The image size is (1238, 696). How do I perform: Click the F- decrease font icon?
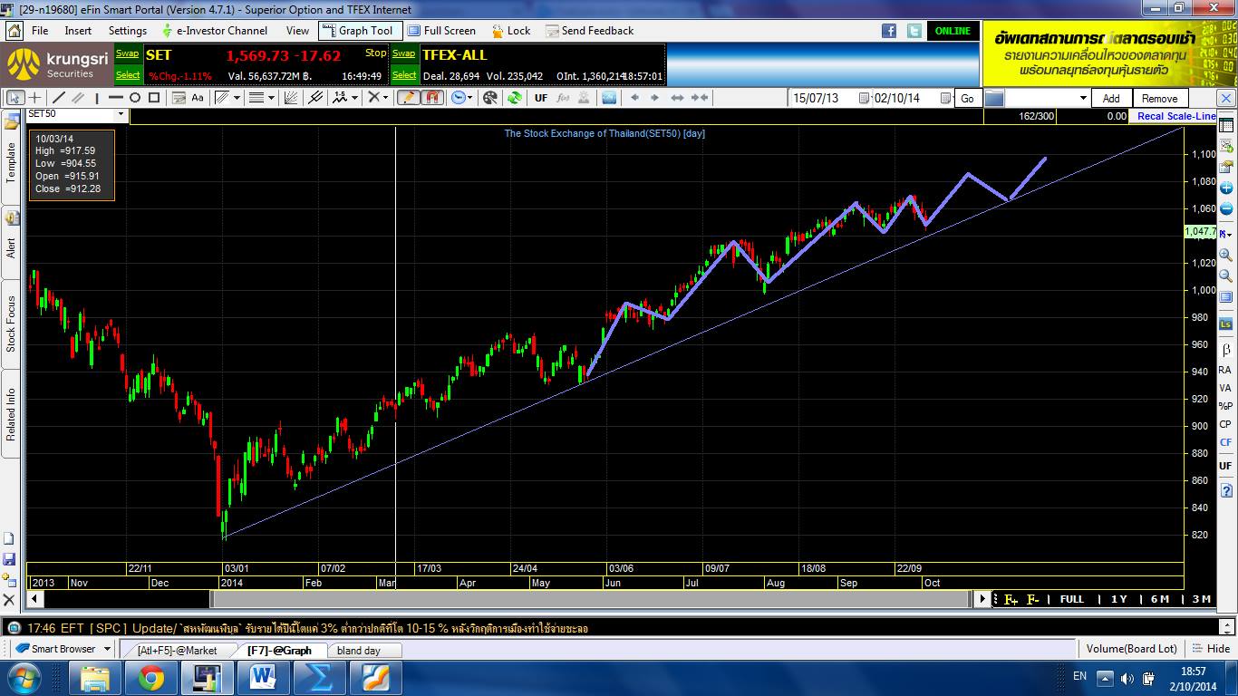(x=1032, y=600)
